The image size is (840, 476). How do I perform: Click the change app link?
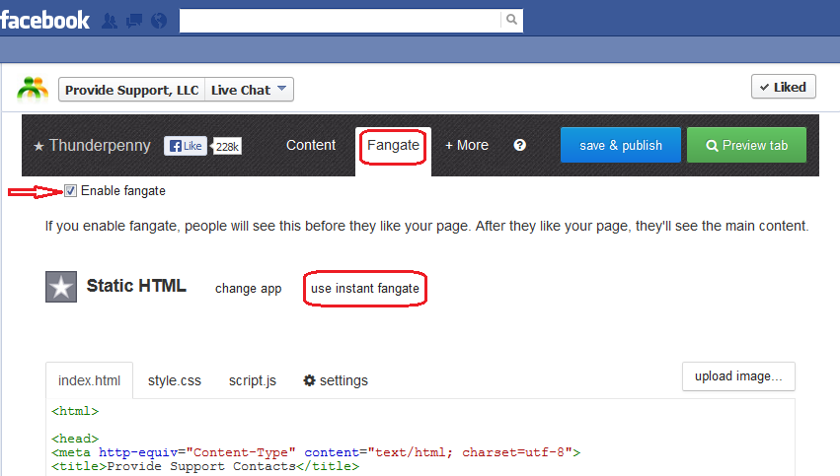click(x=249, y=289)
